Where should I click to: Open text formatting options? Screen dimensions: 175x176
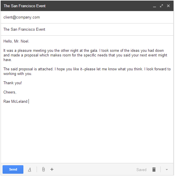(x=29, y=170)
